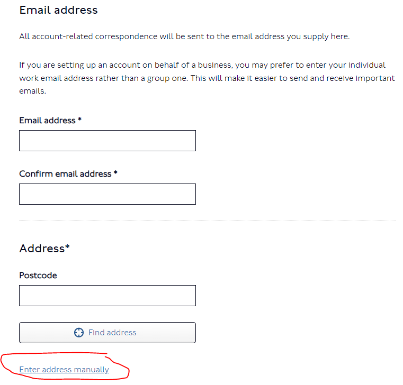403x385 pixels.
Task: Click the Postcode field label
Action: [38, 276]
